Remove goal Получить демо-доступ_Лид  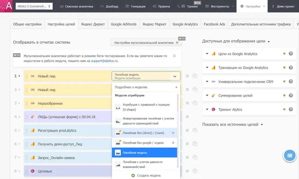point(187,144)
